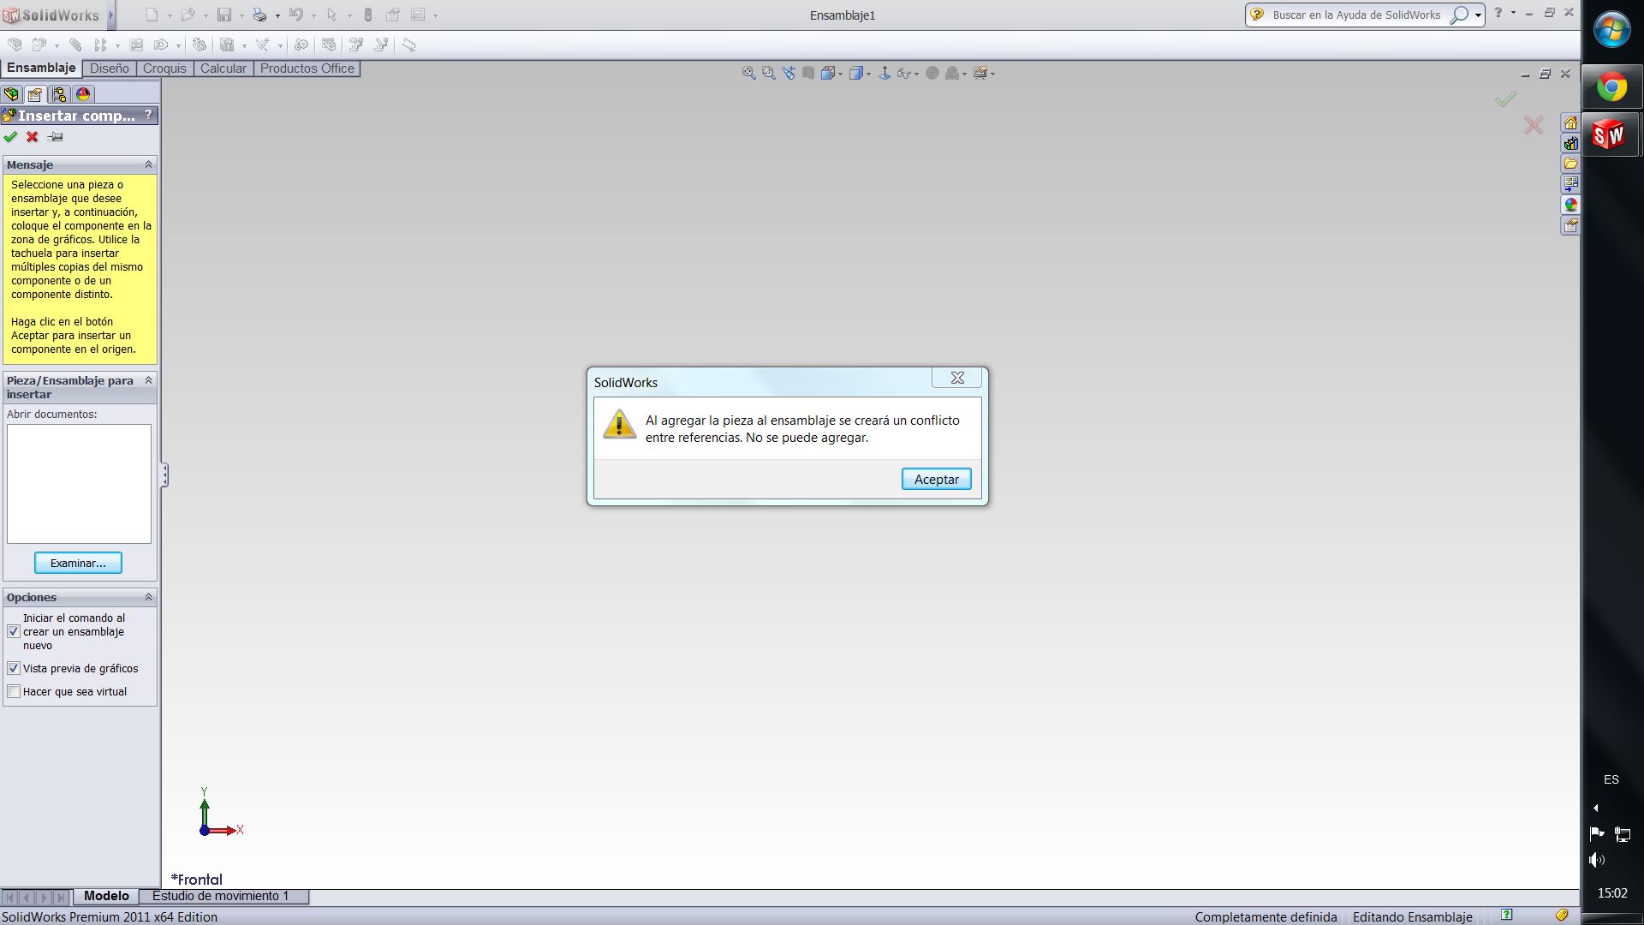Uncheck Vista previa de gráficos

click(14, 668)
